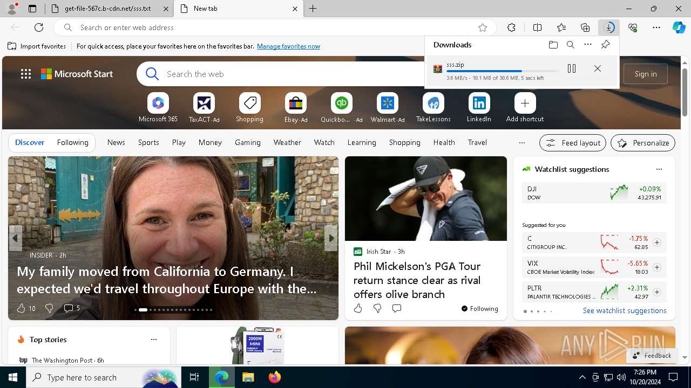This screenshot has width=691, height=388.
Task: Open Manage favorites now link
Action: pyautogui.click(x=288, y=46)
